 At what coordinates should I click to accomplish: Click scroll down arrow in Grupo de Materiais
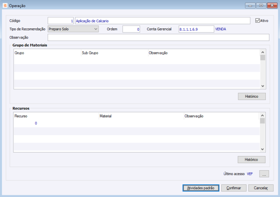(263, 86)
